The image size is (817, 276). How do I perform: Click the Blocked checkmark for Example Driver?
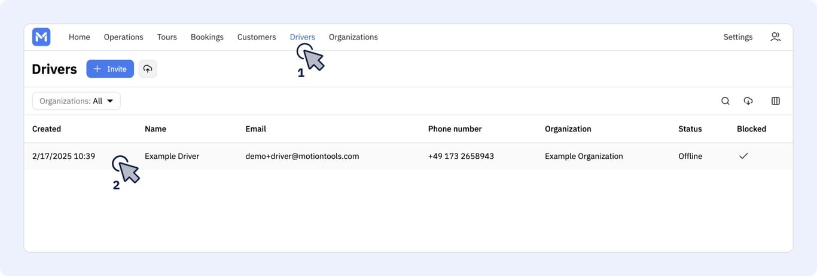(x=743, y=156)
